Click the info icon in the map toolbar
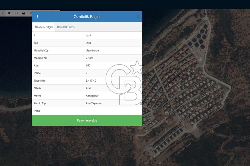The image size is (250, 166). [x=2, y=13]
